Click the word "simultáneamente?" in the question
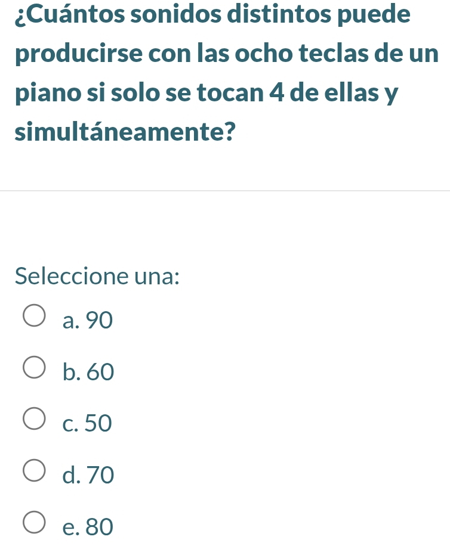The height and width of the screenshot is (549, 450). click(x=125, y=132)
